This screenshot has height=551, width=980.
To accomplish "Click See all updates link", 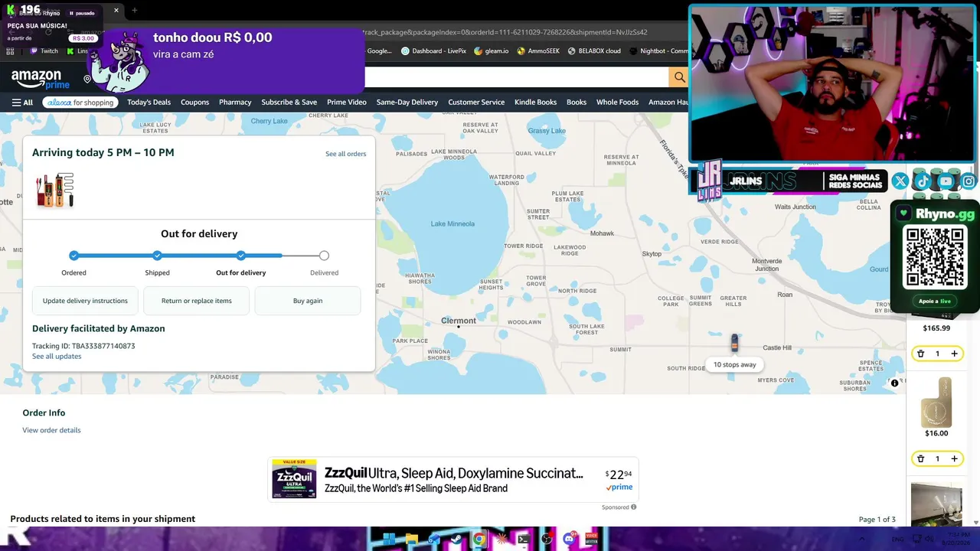I will click(x=57, y=357).
